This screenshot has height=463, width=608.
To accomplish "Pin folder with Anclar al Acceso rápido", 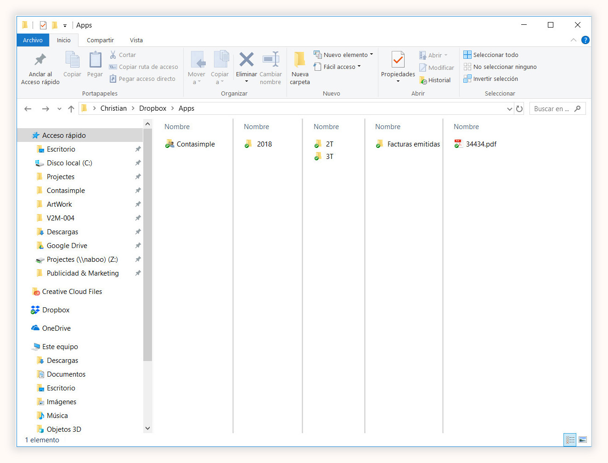I will click(x=40, y=68).
